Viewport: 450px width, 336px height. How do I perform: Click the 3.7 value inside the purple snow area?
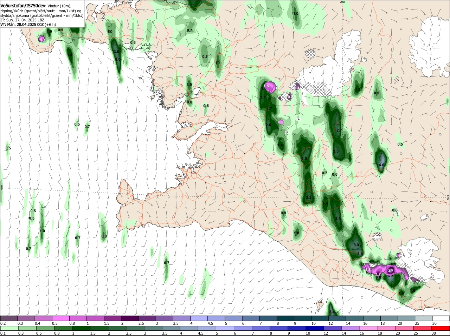click(x=390, y=271)
